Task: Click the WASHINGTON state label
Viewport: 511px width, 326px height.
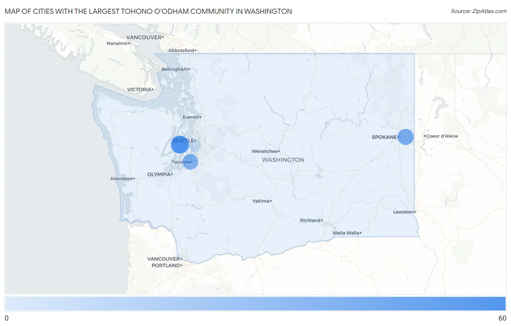Action: pyautogui.click(x=283, y=160)
